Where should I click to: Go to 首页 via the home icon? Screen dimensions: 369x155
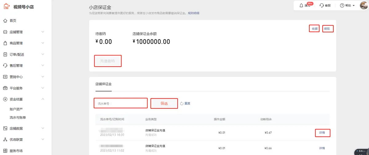coord(5,21)
